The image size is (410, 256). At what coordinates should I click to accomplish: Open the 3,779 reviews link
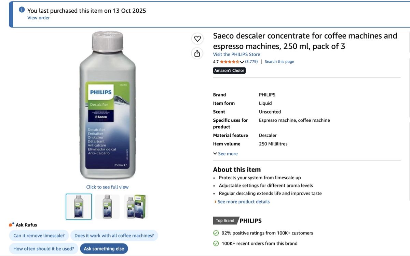[x=251, y=62]
